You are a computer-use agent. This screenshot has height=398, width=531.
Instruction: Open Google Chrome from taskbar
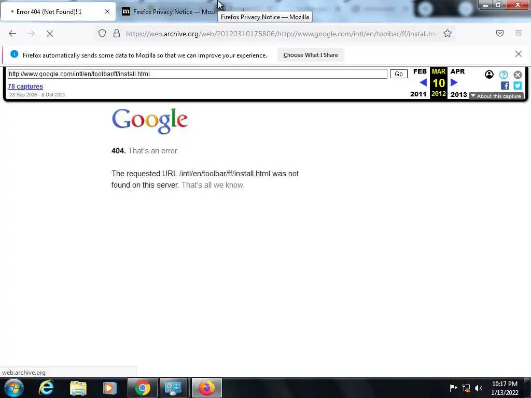[x=142, y=388]
